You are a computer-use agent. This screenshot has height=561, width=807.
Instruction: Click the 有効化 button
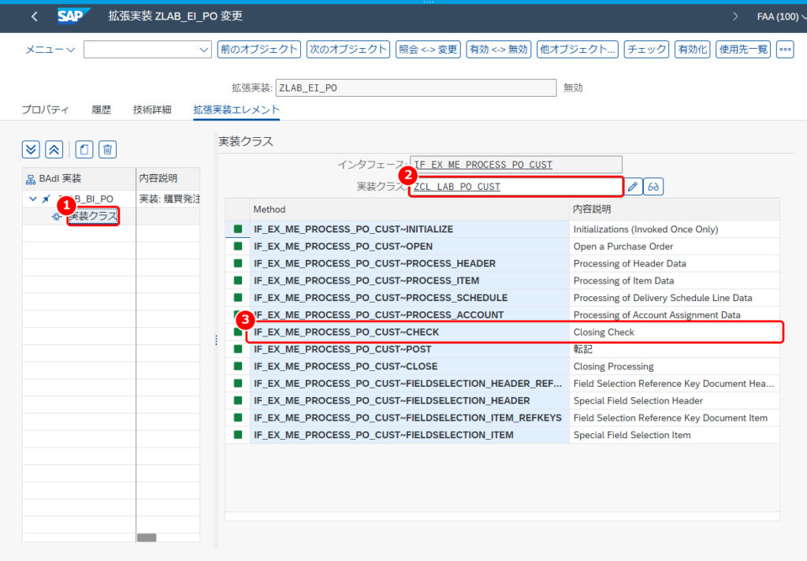point(692,50)
